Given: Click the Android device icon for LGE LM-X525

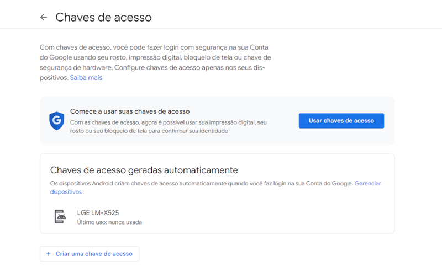Looking at the screenshot, I should coord(60,217).
